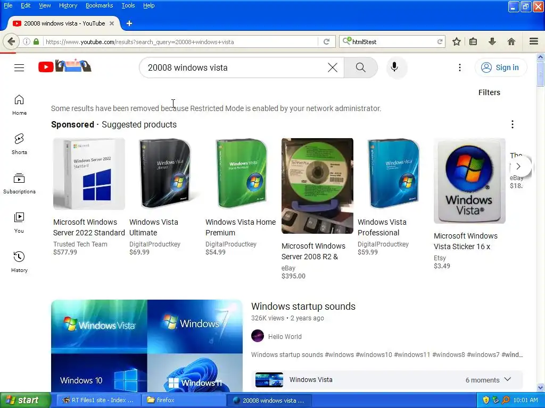Select the 20008 windows vista tab
Viewport: 545px width, 408px height.
64,23
